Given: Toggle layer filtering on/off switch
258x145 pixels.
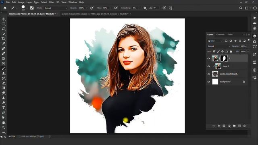Looking at the screenshot, I should pos(249,40).
